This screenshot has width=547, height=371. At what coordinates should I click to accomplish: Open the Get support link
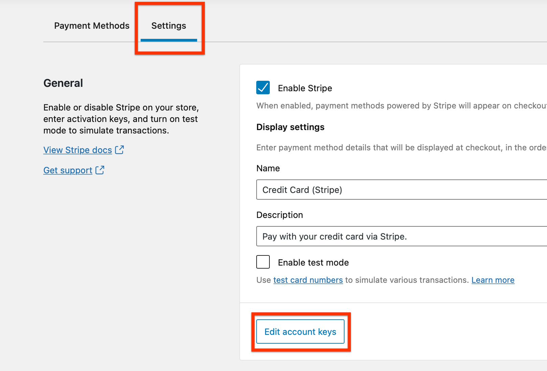[68, 170]
